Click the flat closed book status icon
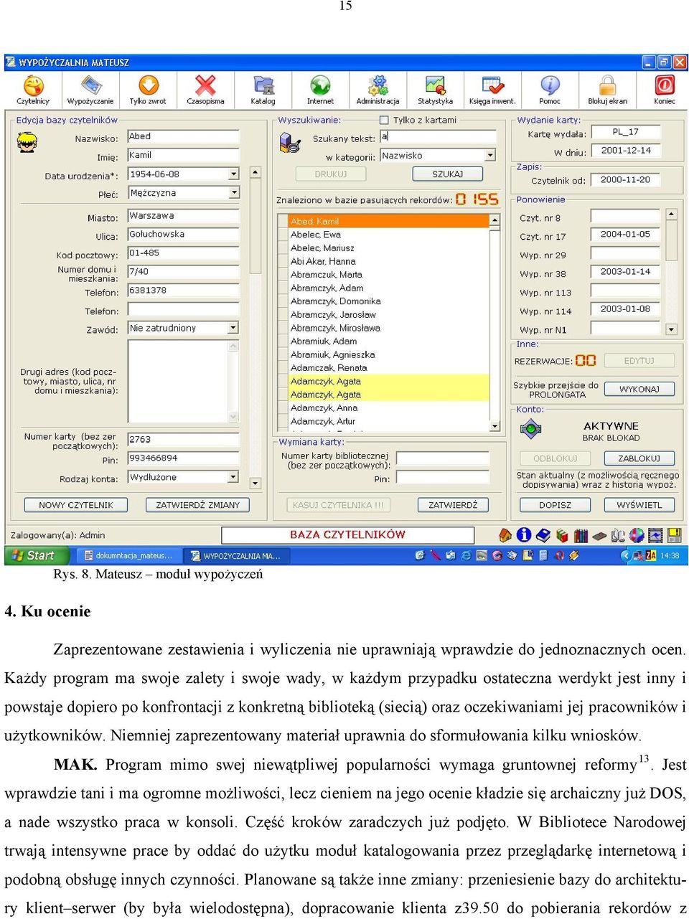Screen dimensions: 689x919 click(x=599, y=535)
